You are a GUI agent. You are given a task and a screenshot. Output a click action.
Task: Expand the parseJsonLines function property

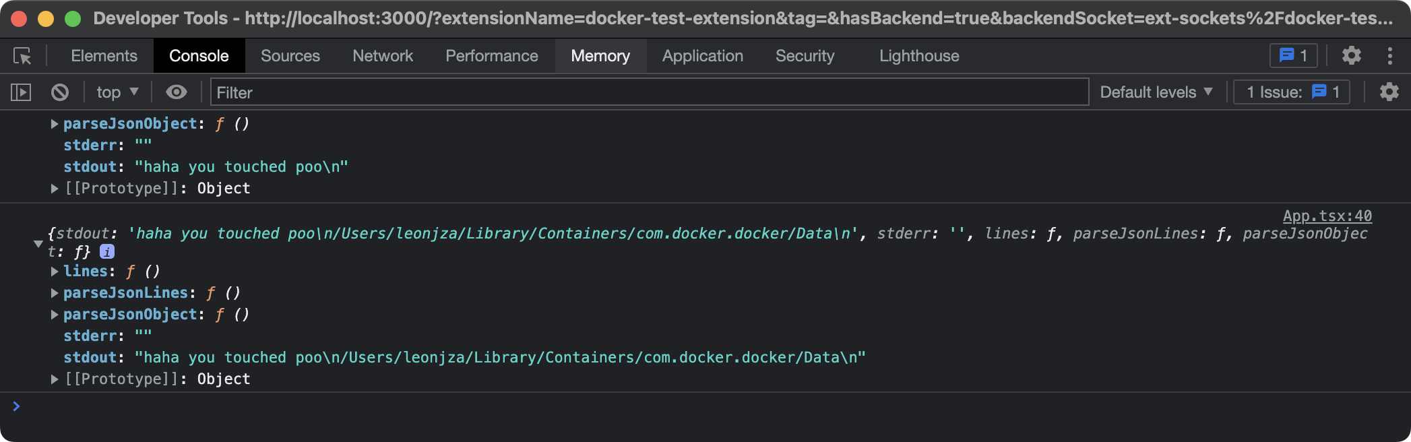click(55, 293)
